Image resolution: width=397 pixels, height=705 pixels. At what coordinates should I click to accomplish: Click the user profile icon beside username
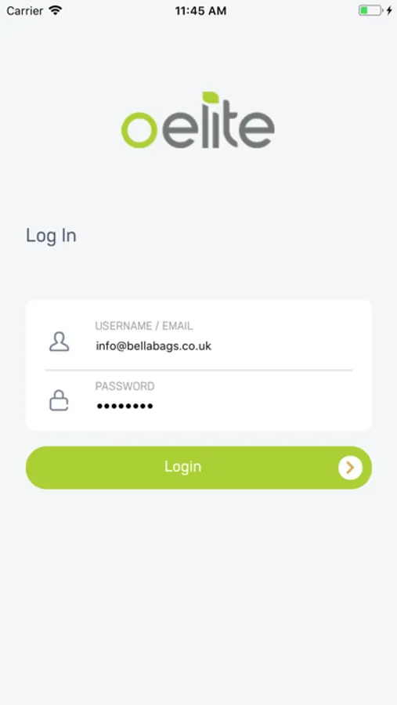[59, 342]
